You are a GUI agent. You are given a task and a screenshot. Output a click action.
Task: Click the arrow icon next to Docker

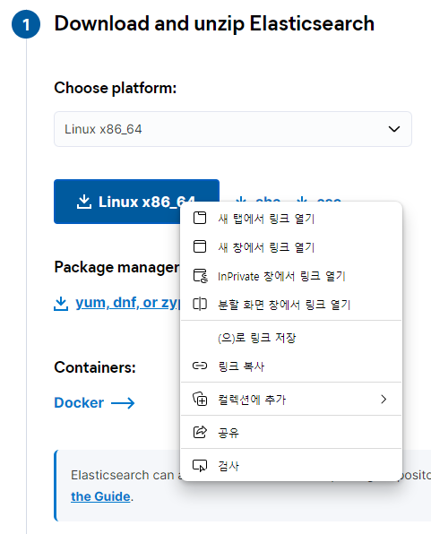tap(123, 403)
